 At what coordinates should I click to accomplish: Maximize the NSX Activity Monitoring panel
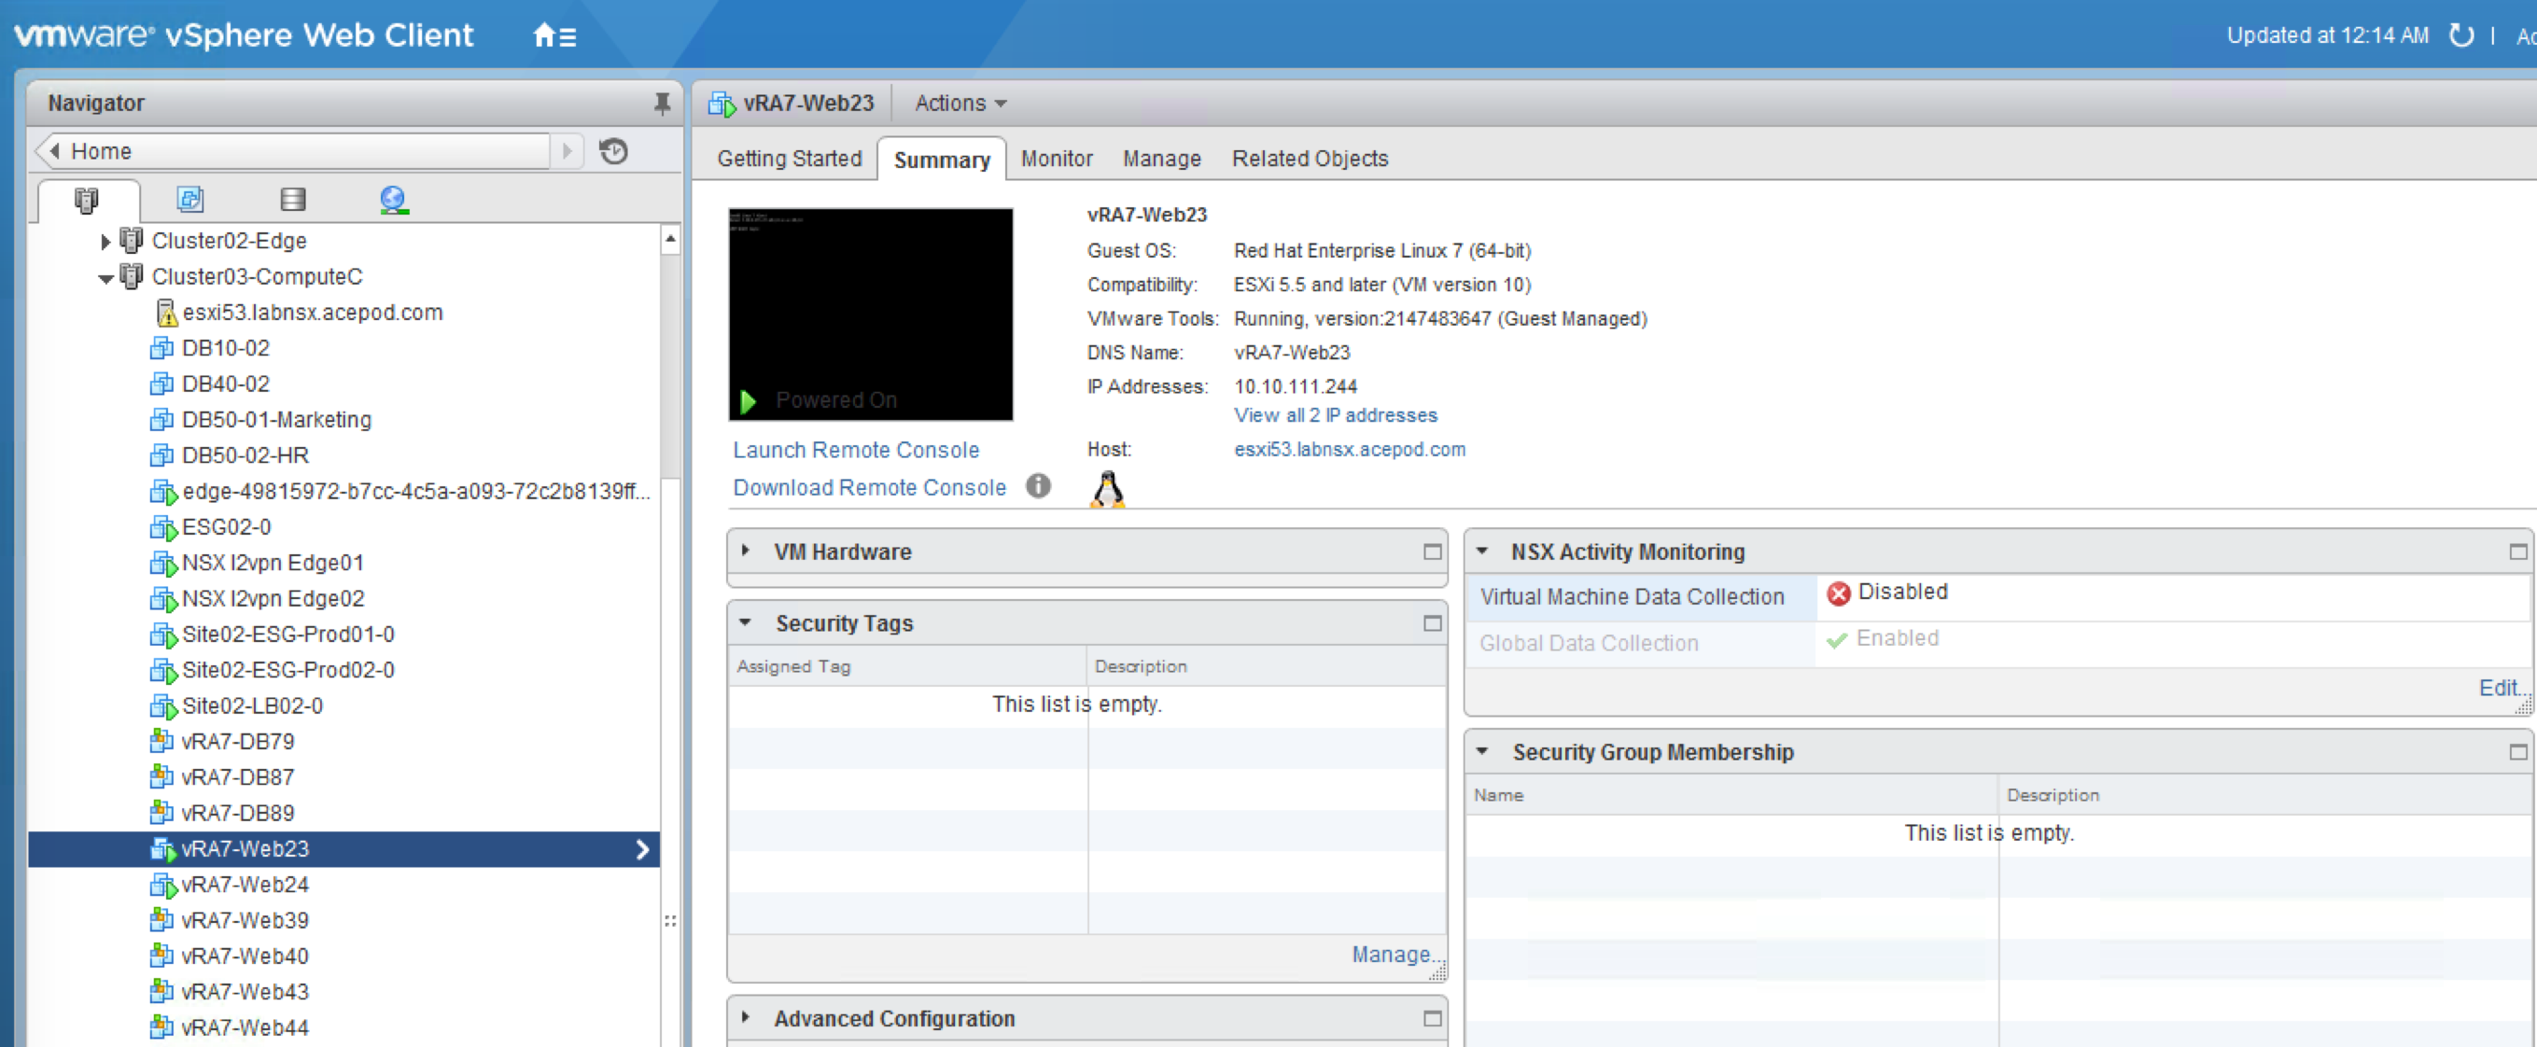[2517, 551]
